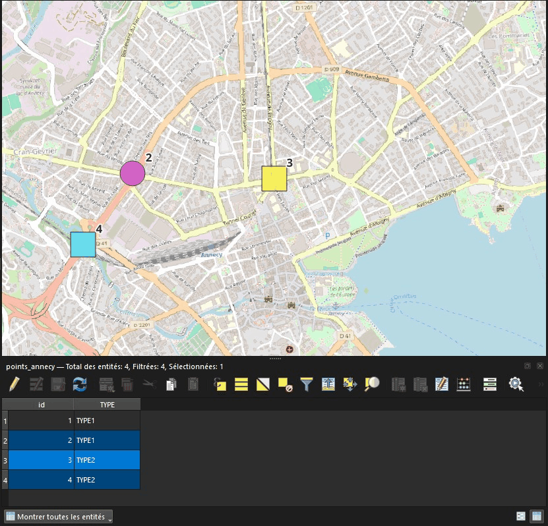Open the actions gear dropdown
The height and width of the screenshot is (526, 548).
point(516,384)
